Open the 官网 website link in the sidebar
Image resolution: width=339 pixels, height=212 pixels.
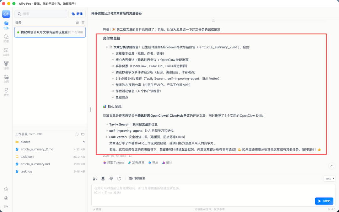tap(6, 78)
